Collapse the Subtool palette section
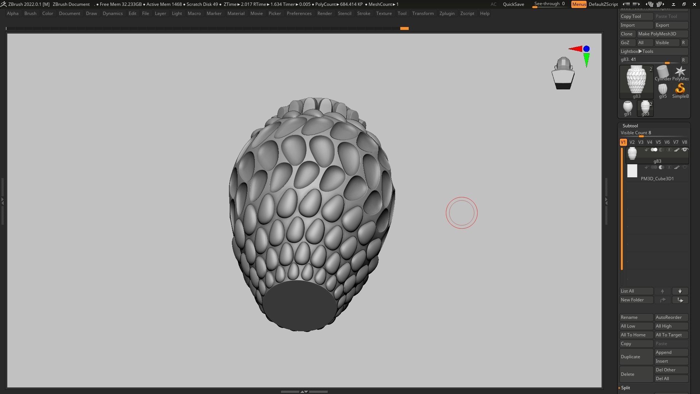700x394 pixels. point(630,126)
